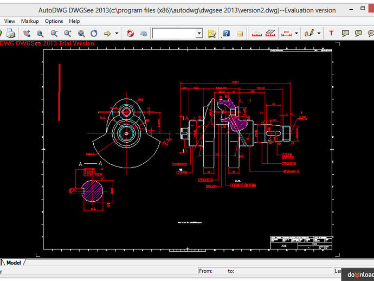Select the rounded speech bubble tool

tap(358, 34)
